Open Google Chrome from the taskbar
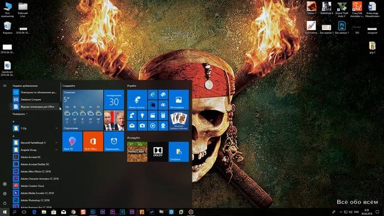 (x=73, y=212)
